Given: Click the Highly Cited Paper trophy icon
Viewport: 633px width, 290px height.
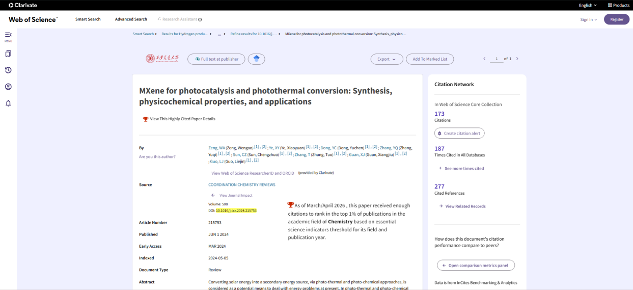Looking at the screenshot, I should point(146,119).
